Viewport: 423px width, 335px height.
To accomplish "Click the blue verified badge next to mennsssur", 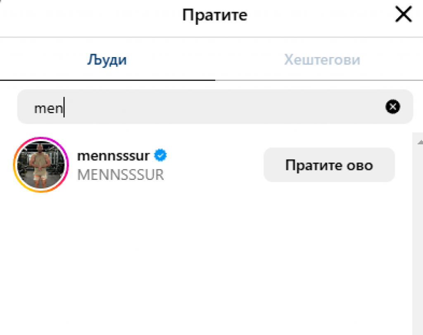I will 160,156.
